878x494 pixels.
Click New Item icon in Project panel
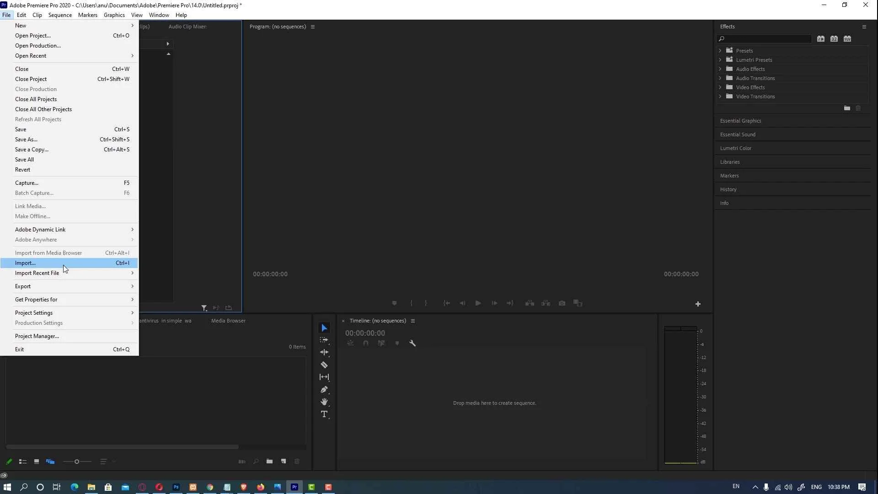[284, 462]
